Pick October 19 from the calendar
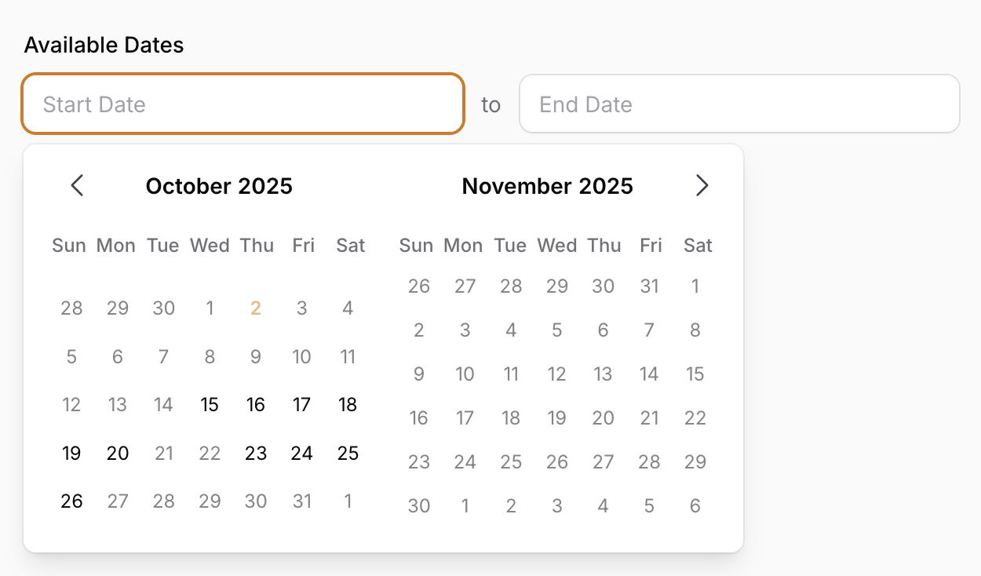This screenshot has width=981, height=576. (x=71, y=453)
